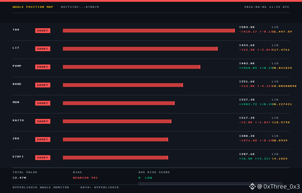
Task: Click the SHORT badge in BOME row
Action: point(43,85)
